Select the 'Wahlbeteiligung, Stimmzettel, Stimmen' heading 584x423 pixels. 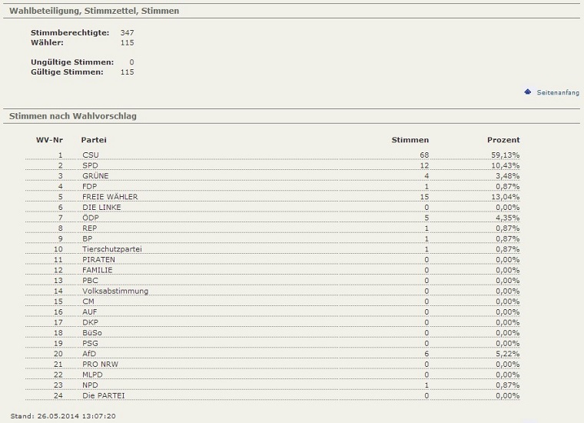[94, 11]
